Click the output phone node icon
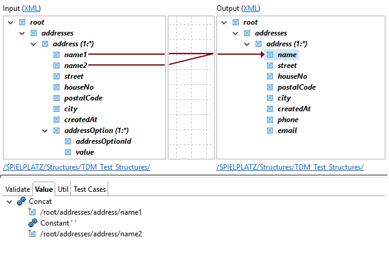 [x=270, y=120]
